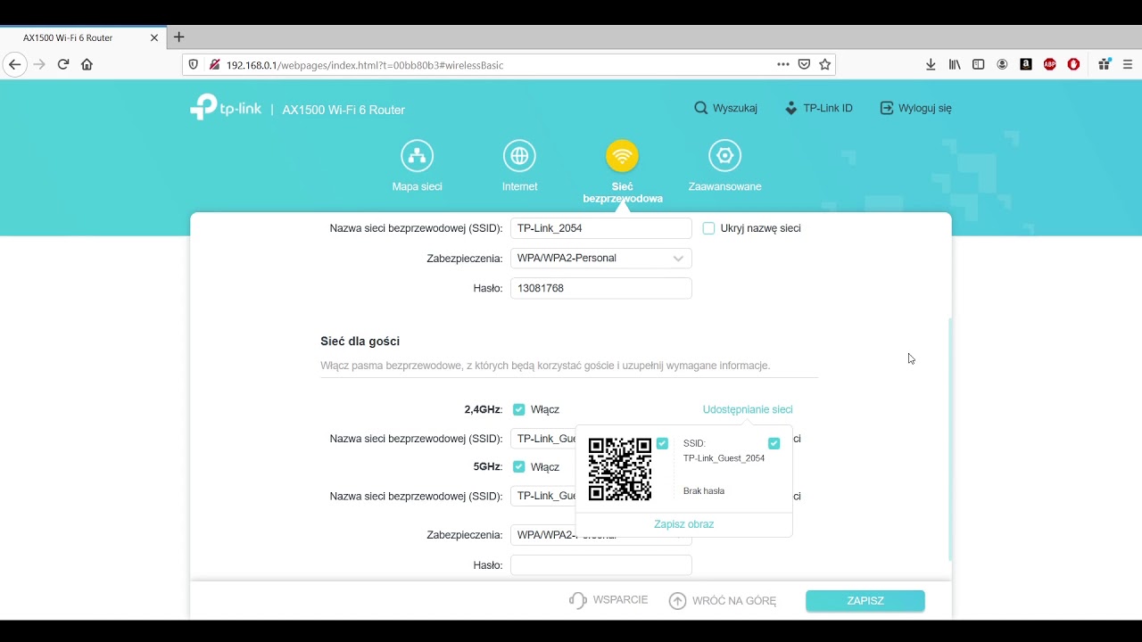Screen dimensions: 1142x642
Task: Click the tp-link logo
Action: (226, 108)
